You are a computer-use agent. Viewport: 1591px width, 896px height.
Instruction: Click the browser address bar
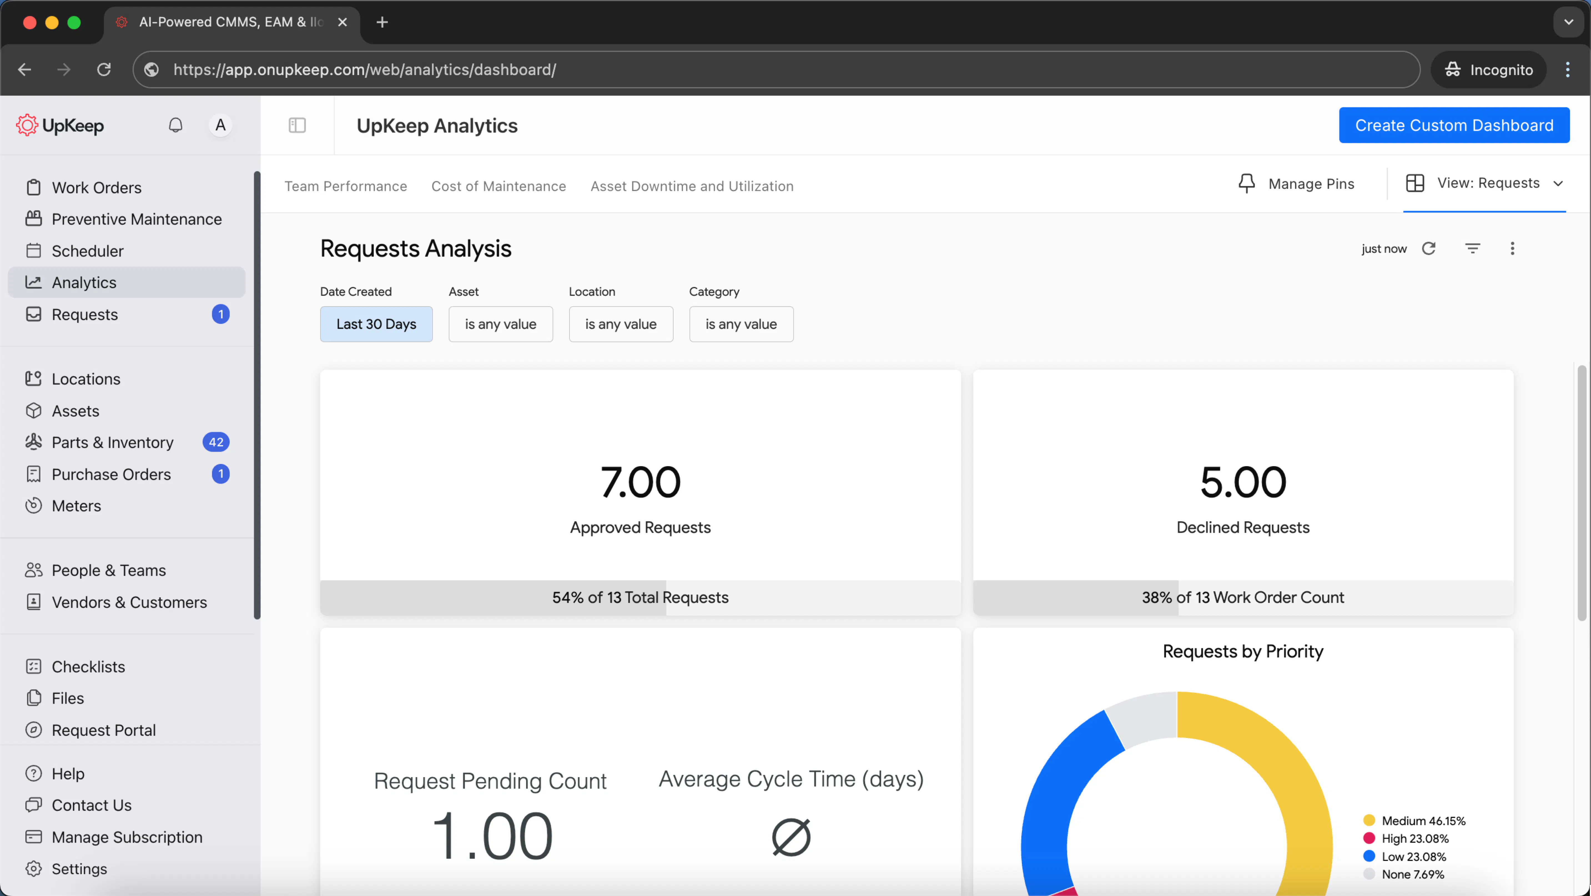[x=772, y=70]
